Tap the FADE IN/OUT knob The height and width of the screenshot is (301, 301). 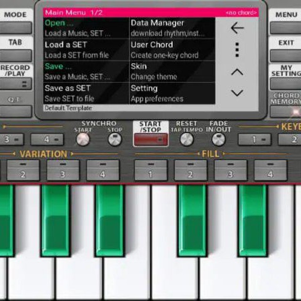coord(218,139)
